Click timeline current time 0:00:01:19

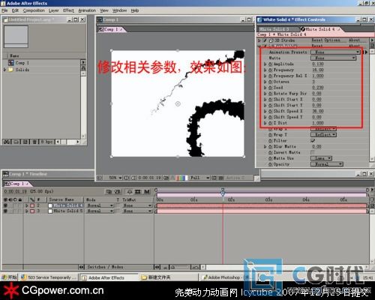16,191
